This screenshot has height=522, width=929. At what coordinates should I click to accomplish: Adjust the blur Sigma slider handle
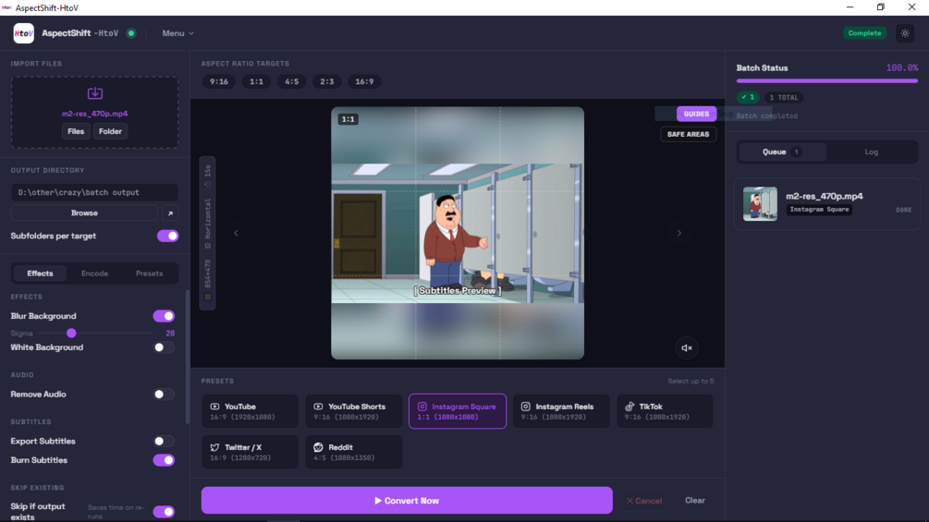pos(72,334)
